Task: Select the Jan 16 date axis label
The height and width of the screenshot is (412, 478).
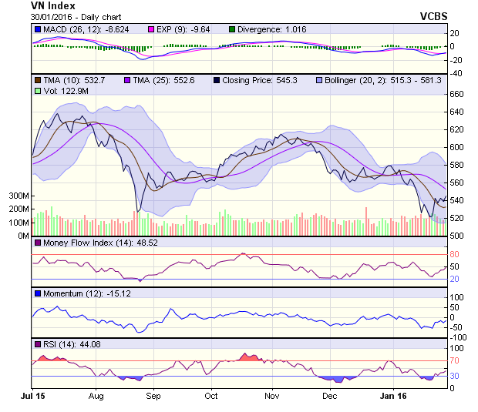Action: pyautogui.click(x=394, y=397)
